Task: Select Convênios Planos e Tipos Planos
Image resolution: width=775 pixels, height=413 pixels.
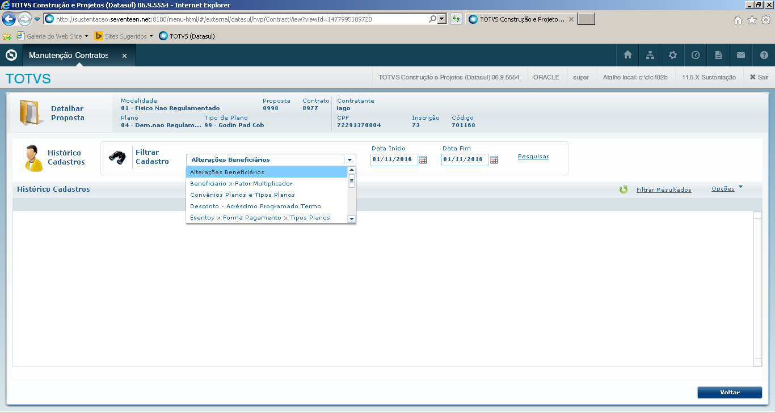Action: tap(267, 195)
